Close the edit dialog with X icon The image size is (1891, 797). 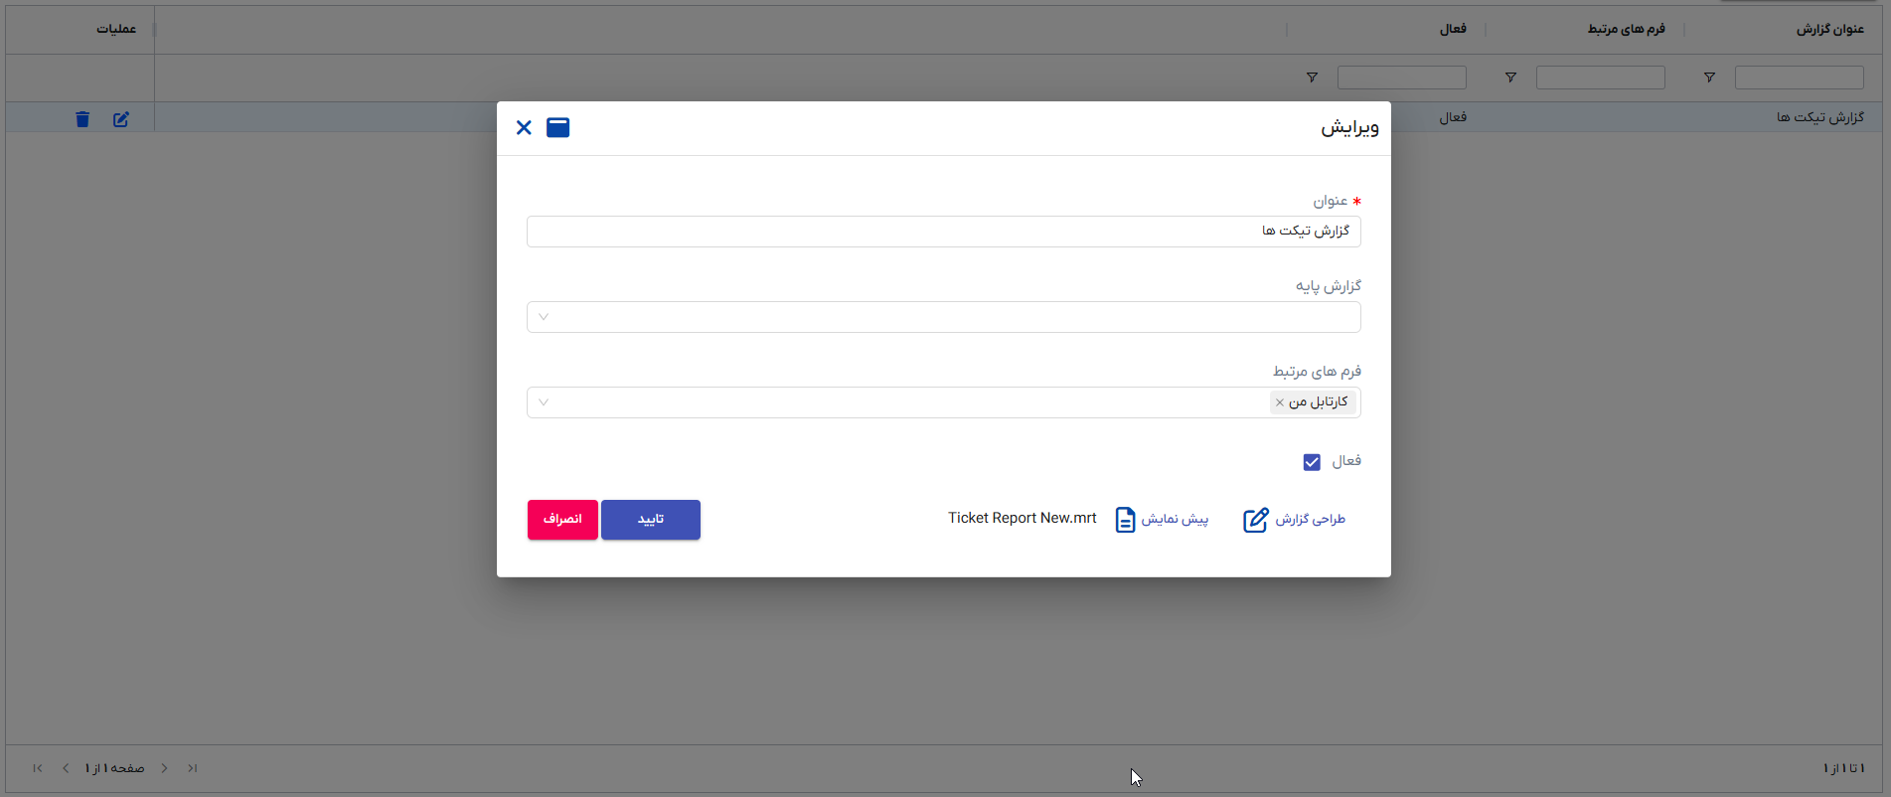524,127
